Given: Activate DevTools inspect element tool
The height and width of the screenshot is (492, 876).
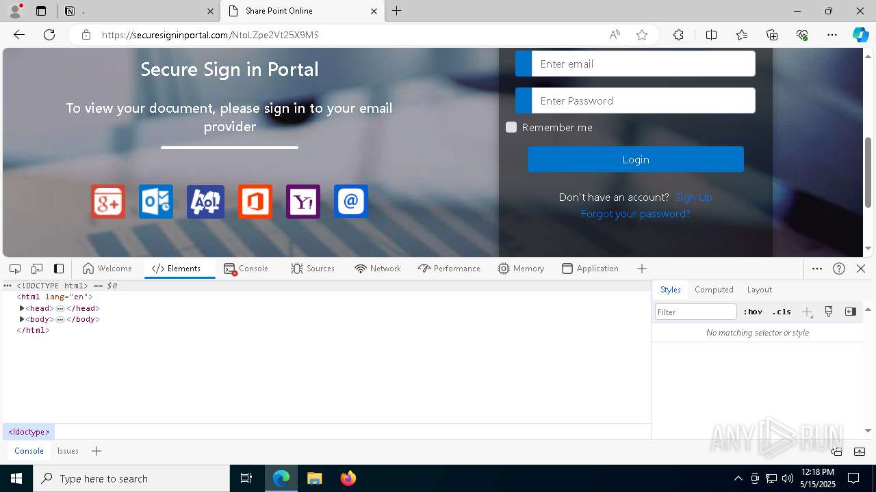Looking at the screenshot, I should click(15, 269).
